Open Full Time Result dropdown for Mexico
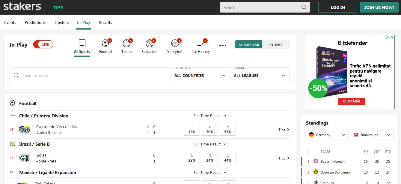This screenshot has height=184, width=401. pos(210,172)
